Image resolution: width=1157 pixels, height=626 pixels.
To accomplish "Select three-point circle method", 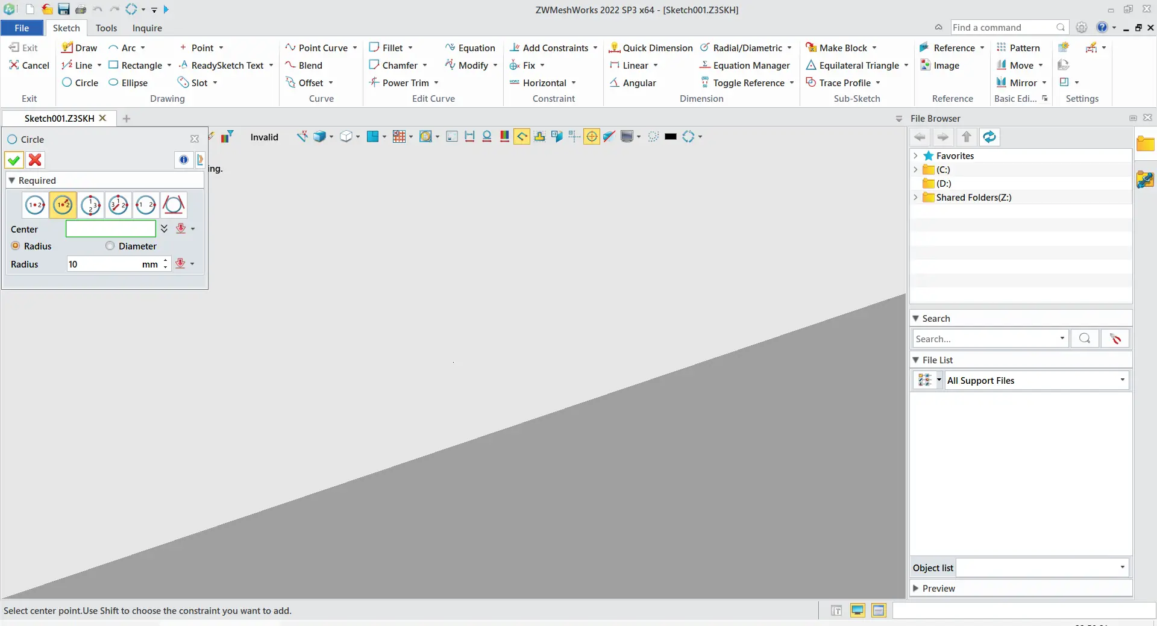I will (90, 205).
